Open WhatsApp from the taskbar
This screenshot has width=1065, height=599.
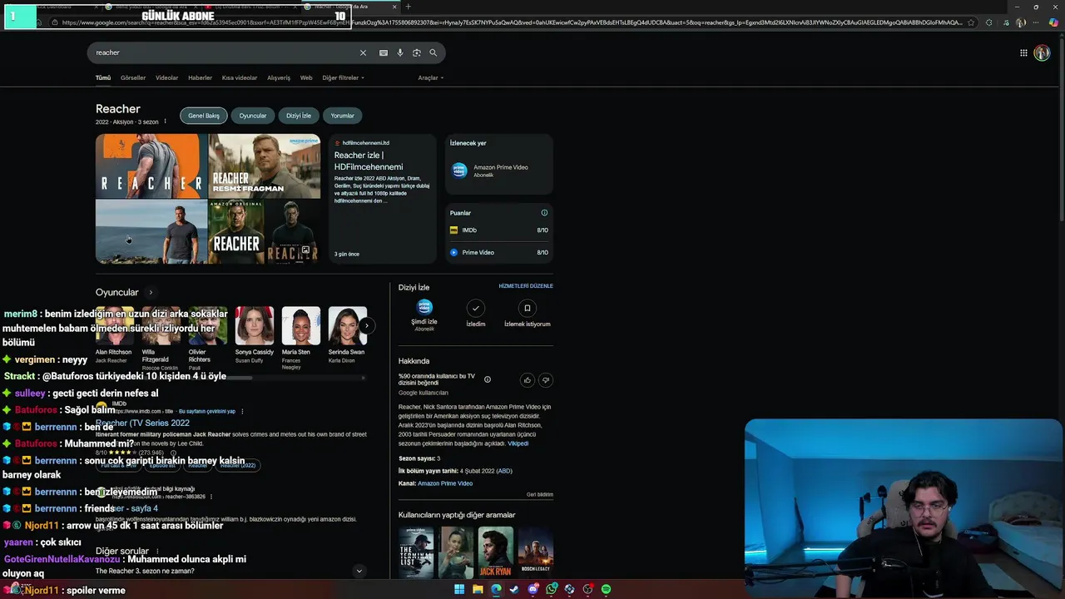551,589
